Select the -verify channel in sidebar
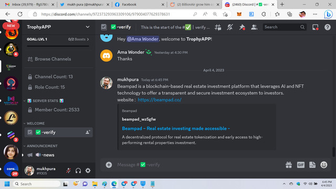336x189 pixels. point(58,132)
